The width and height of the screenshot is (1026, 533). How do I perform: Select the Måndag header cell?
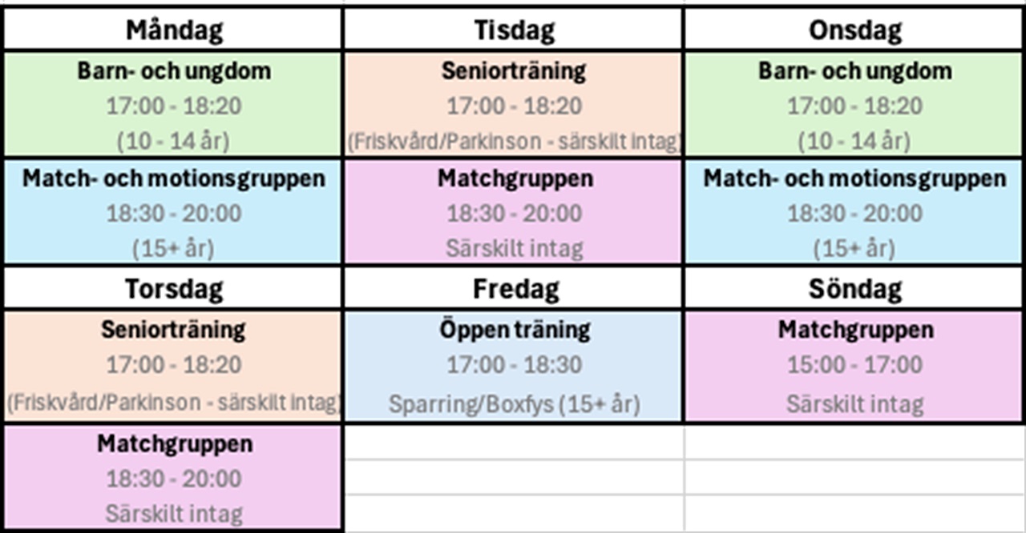pyautogui.click(x=174, y=30)
